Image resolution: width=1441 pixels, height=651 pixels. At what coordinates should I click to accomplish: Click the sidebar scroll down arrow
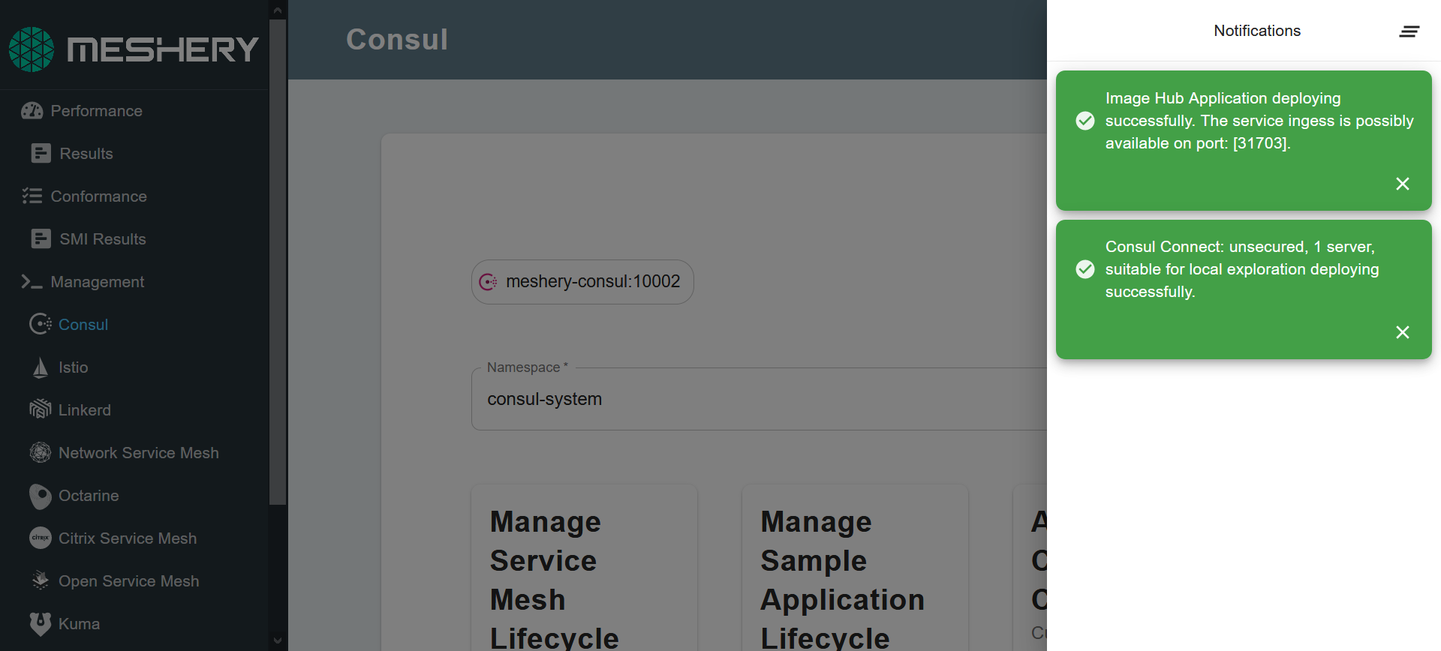(x=278, y=641)
